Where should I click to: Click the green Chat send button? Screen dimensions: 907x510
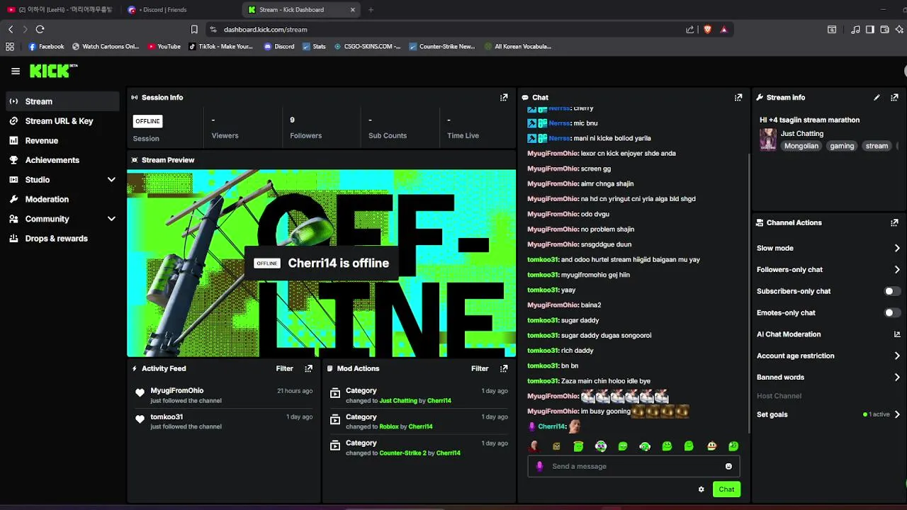click(726, 489)
